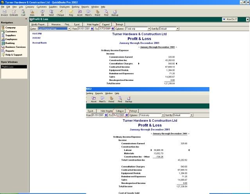Open the Vend toolbar icon
Screen dimensions: 250x194
(x=51, y=13)
